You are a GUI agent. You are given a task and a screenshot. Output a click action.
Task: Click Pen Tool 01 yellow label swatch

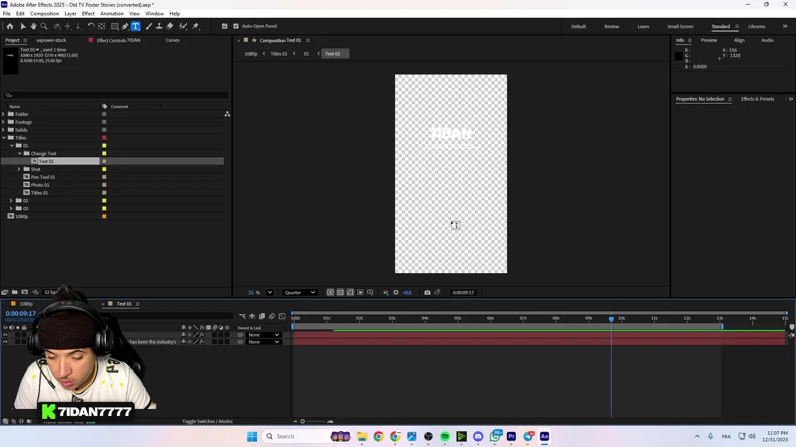coord(104,177)
